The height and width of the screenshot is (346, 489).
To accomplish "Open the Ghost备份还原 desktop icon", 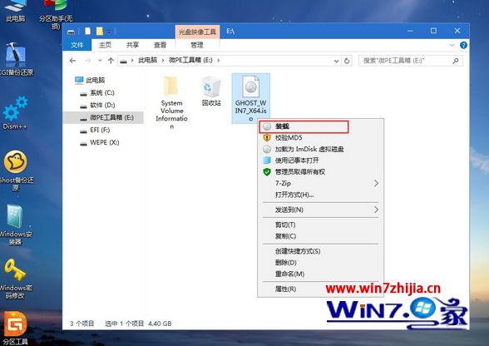I will tap(16, 171).
